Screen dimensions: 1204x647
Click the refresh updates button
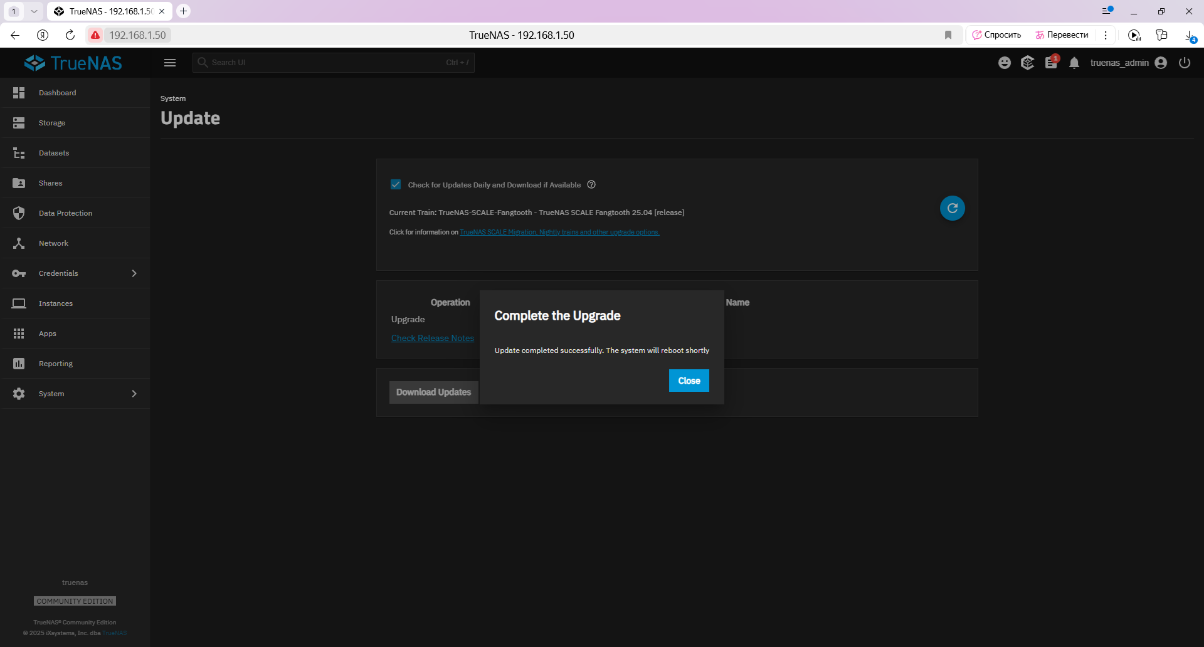[953, 208]
